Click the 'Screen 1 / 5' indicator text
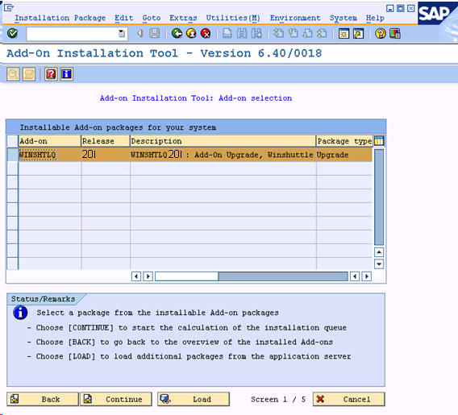Image resolution: width=458 pixels, height=415 pixels. (x=278, y=399)
